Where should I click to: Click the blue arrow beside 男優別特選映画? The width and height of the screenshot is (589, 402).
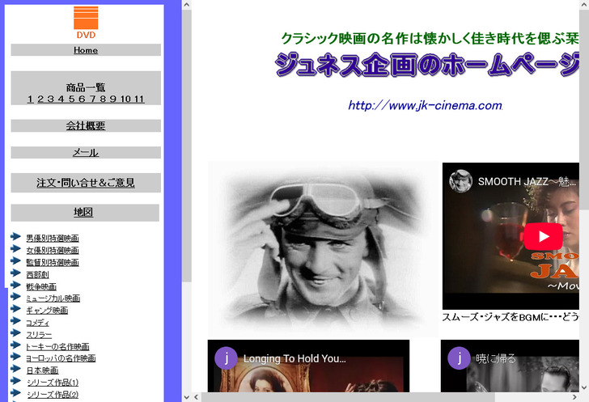click(16, 238)
